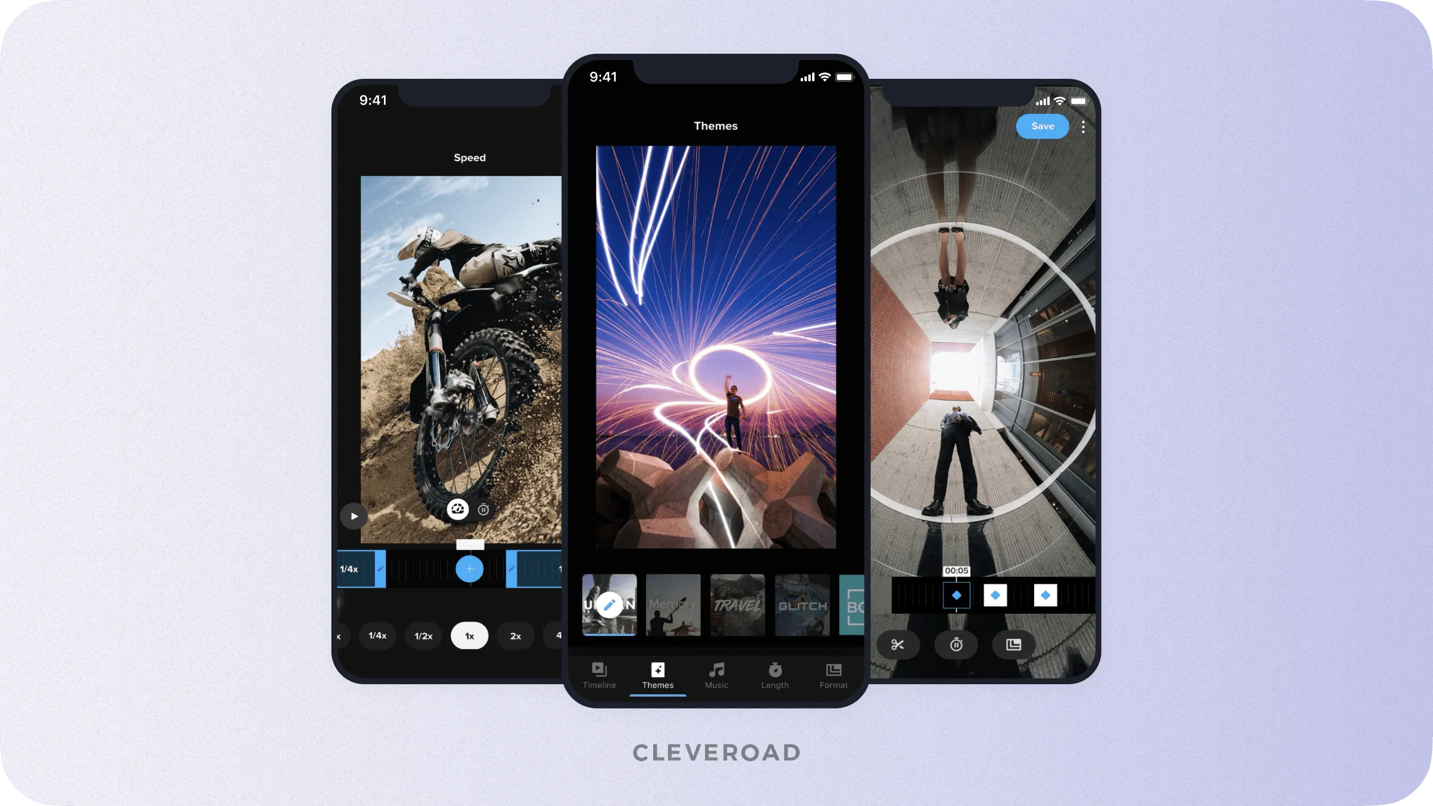The image size is (1433, 806).
Task: Click the copy/duplicate frame icon
Action: tap(1014, 645)
